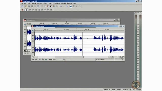162x91 pixels.
Task: Click level zoom out button, VO Sample bottom-left
Action: point(35,57)
